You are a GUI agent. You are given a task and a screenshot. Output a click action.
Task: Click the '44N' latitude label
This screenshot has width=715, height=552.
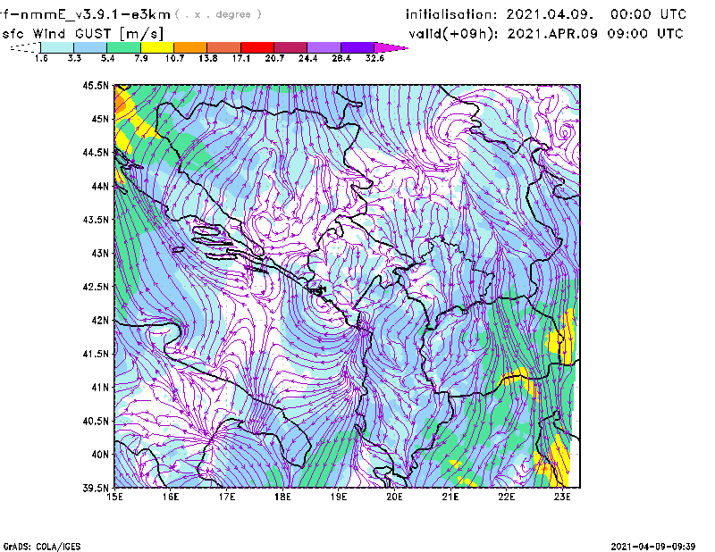coord(100,186)
